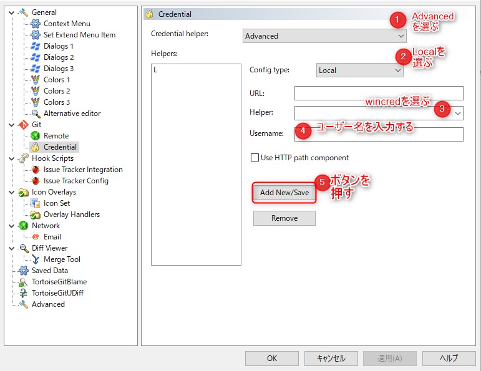Image resolution: width=481 pixels, height=371 pixels.
Task: Open Advanced settings in the tree
Action: [x=48, y=304]
